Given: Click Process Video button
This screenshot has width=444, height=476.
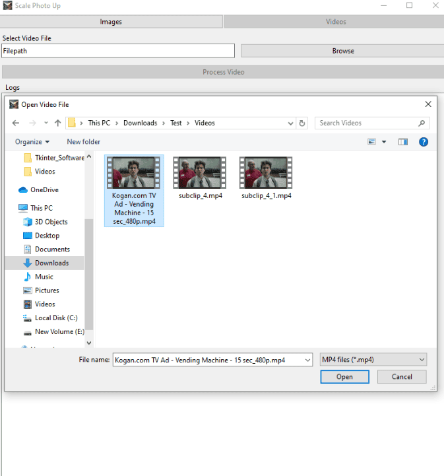Looking at the screenshot, I should pyautogui.click(x=223, y=72).
